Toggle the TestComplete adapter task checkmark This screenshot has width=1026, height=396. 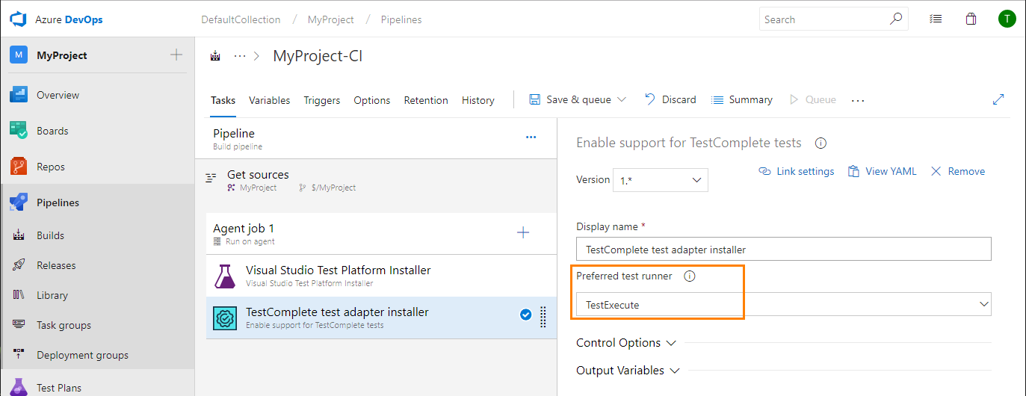525,315
